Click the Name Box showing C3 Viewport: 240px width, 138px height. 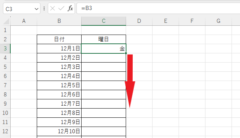pos(22,8)
